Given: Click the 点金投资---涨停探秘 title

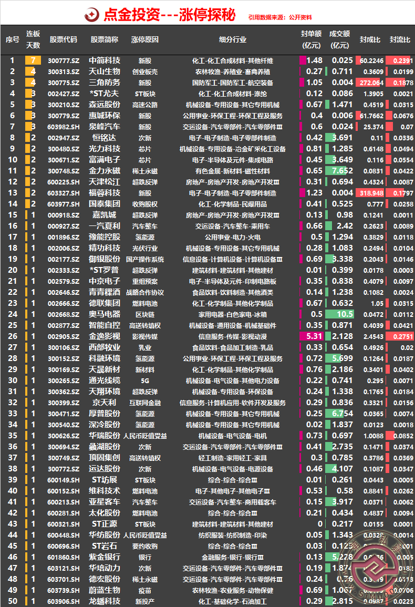Looking at the screenshot, I should tap(170, 15).
